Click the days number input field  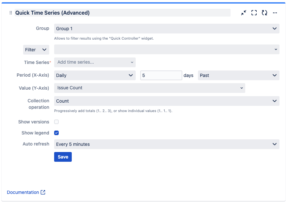click(161, 75)
